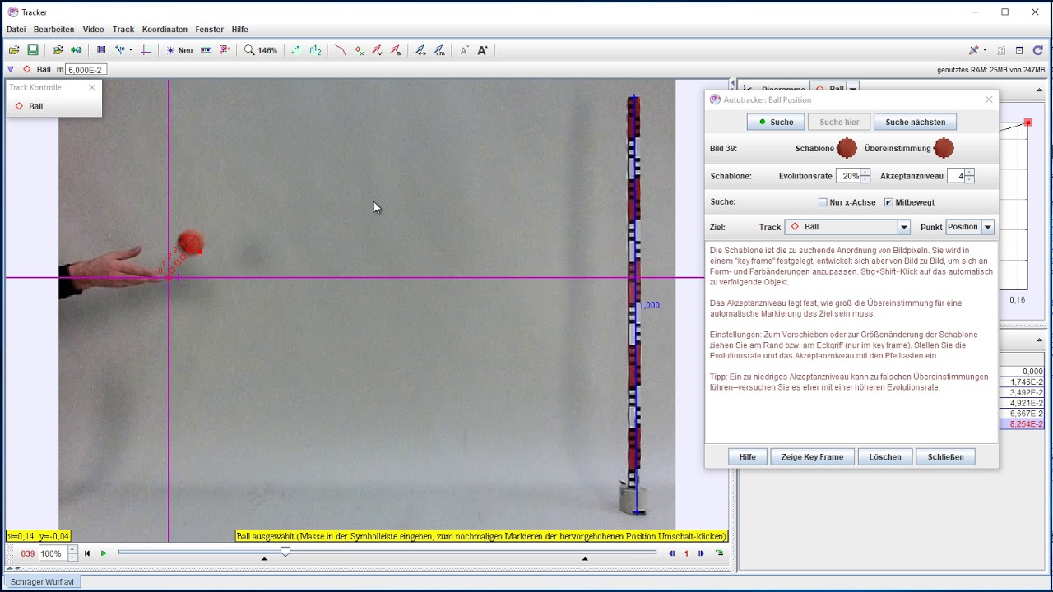Enable the Nur x-Achse checkbox
Viewport: 1053px width, 592px height.
(x=823, y=202)
